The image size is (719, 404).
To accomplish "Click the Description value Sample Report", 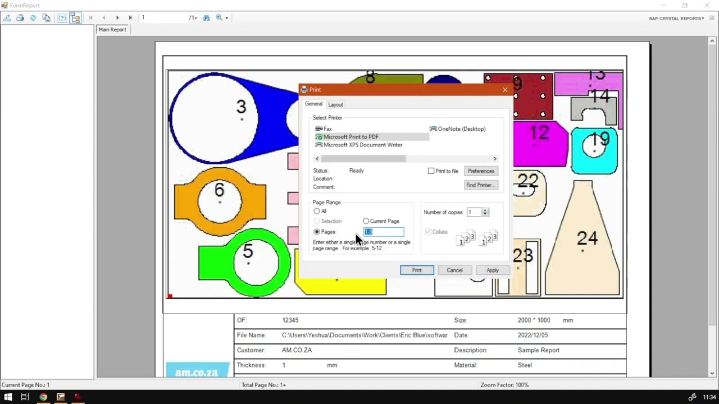I will pos(539,350).
